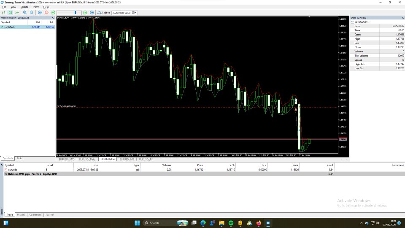The image size is (405, 228).
Task: Click the Tick Volume row value
Action: pyautogui.click(x=401, y=56)
